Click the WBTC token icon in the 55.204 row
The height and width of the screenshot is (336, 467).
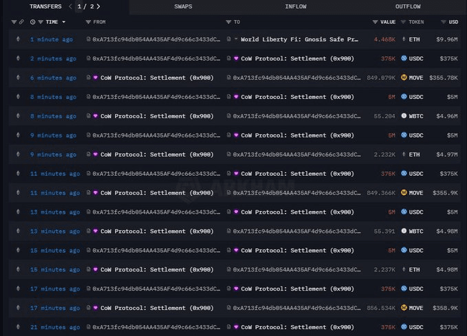point(404,116)
